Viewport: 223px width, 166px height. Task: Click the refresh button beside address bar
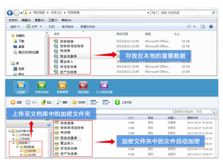[154, 13]
